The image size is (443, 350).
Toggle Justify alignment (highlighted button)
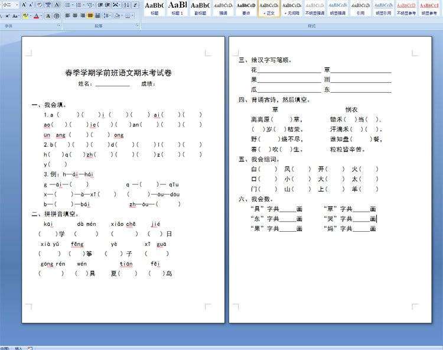tap(90, 15)
